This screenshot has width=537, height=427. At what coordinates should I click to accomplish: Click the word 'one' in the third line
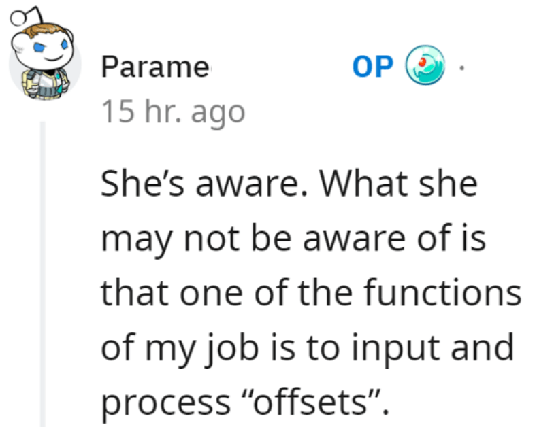pos(211,294)
